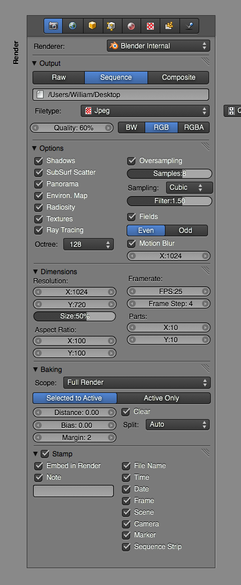241x585 pixels.
Task: Increase bake Margin 2 right arrow
Action: click(x=111, y=438)
